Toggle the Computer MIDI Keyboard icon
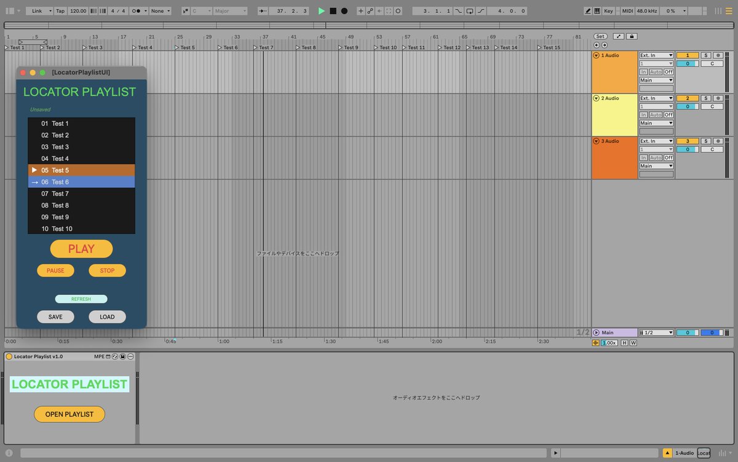738x462 pixels. click(x=597, y=11)
